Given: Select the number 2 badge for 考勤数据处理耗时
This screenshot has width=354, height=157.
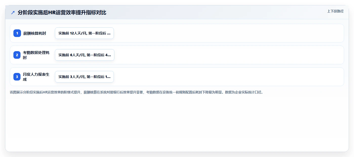Looking at the screenshot, I should (x=17, y=55).
